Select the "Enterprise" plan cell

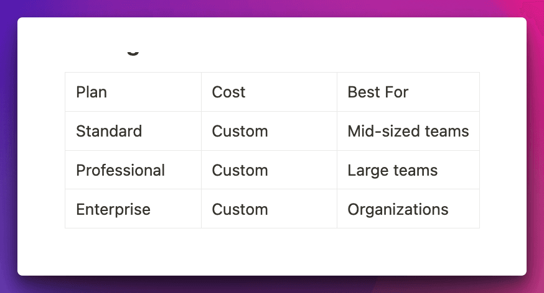point(113,210)
